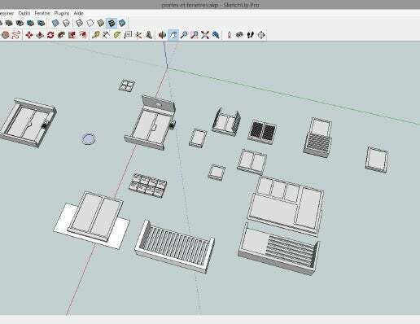Click the dark double-shutter window model
Screen dimensions: 420x324
(x=262, y=131)
